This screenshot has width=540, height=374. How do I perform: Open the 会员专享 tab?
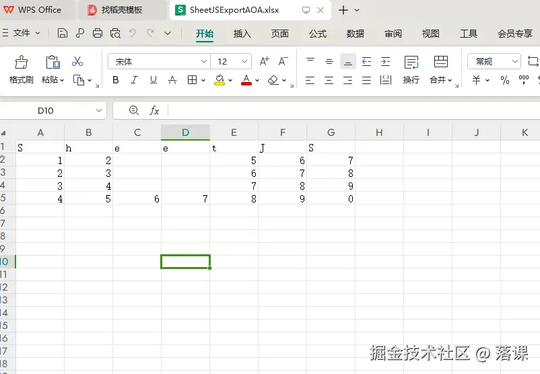515,34
